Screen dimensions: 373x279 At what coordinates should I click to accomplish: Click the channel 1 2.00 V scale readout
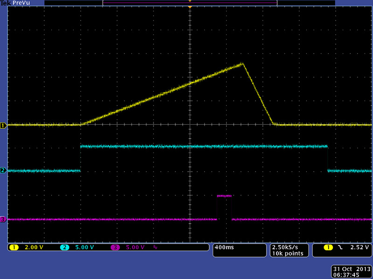pyautogui.click(x=34, y=247)
